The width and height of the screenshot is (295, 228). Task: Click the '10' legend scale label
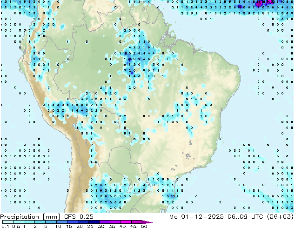click(58, 226)
